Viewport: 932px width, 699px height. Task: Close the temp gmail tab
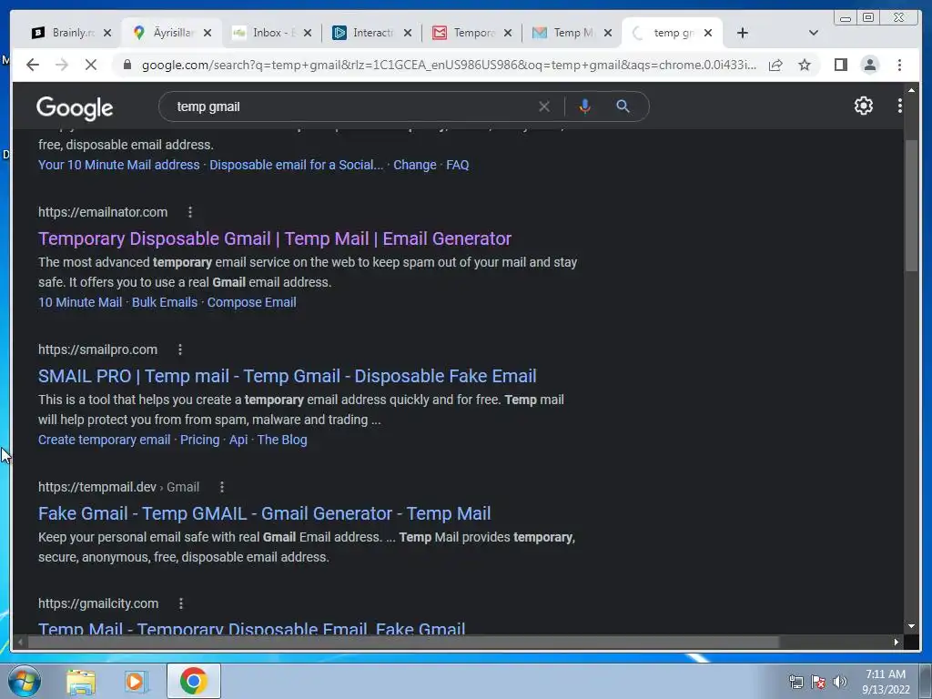coord(708,33)
